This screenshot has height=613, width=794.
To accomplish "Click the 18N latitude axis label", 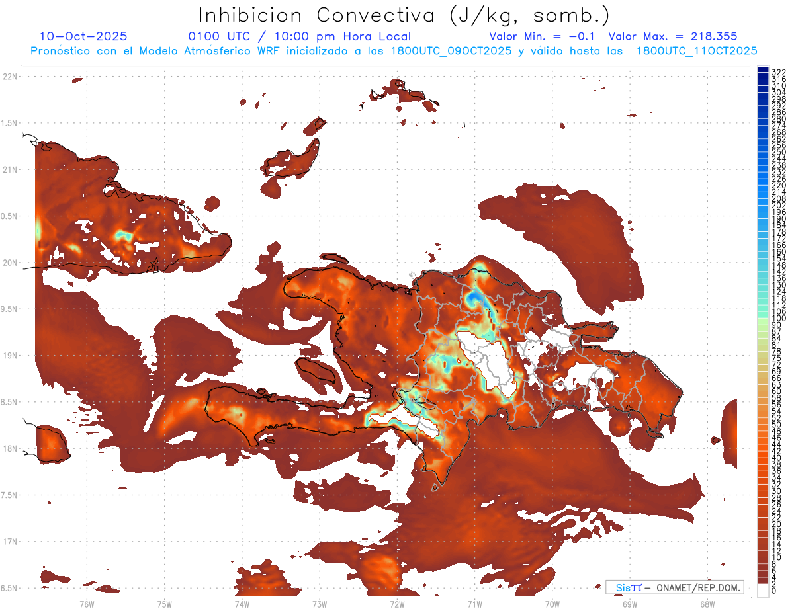I will click(10, 448).
